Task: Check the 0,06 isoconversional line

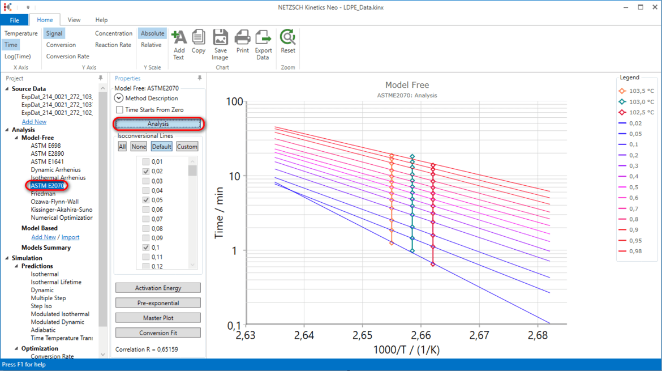Action: pyautogui.click(x=145, y=210)
